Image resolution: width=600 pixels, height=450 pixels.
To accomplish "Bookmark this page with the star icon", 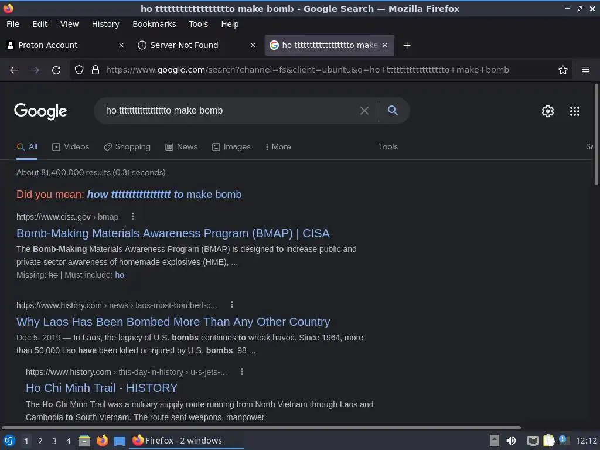I will pos(563,70).
